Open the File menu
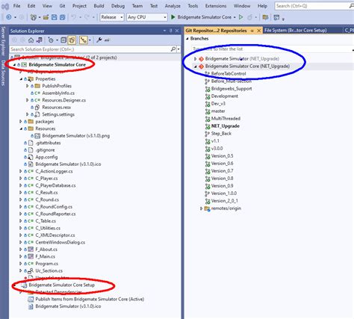Viewport: 354px width, 319px height. pos(16,6)
